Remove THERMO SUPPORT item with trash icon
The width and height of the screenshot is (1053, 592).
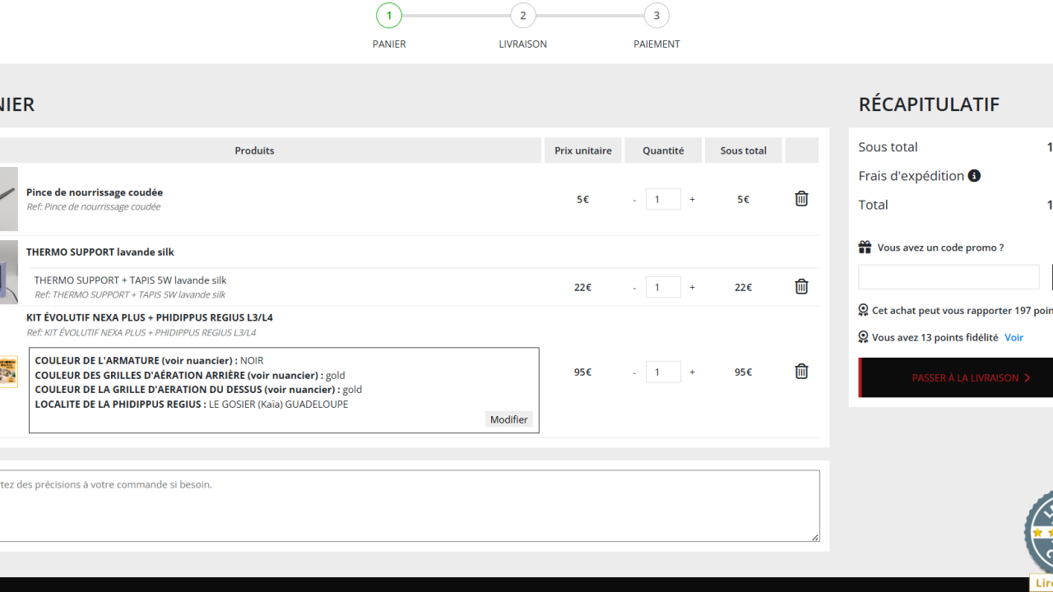point(801,286)
